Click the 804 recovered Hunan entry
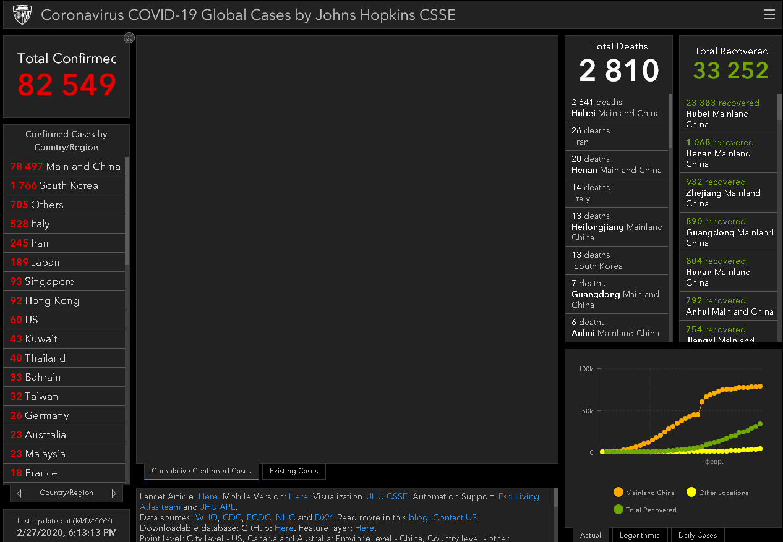 tap(728, 272)
